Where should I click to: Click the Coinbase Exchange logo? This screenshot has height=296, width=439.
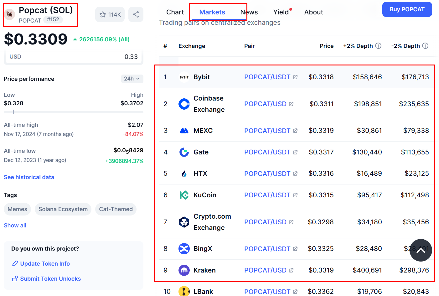tap(184, 104)
